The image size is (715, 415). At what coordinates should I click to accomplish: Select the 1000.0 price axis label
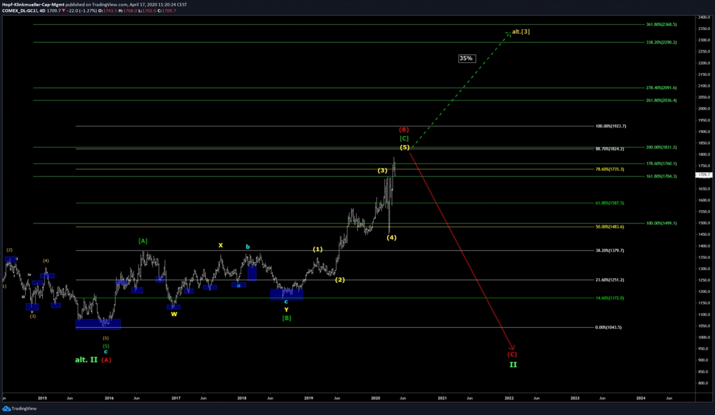[x=704, y=337]
